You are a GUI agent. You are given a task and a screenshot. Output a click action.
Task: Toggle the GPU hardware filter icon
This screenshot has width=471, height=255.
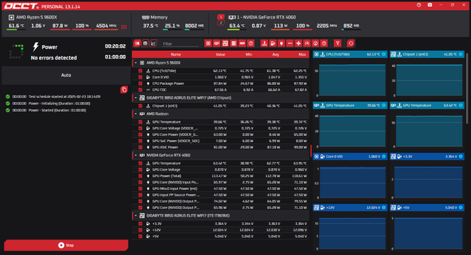(x=217, y=44)
